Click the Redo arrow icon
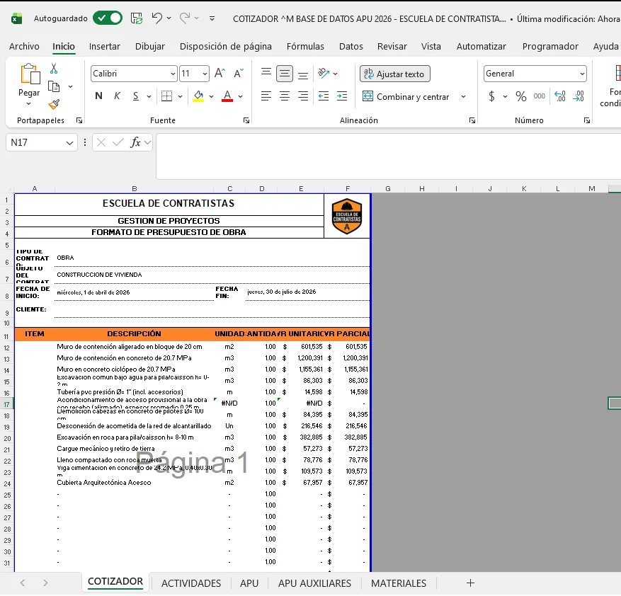 tap(185, 18)
